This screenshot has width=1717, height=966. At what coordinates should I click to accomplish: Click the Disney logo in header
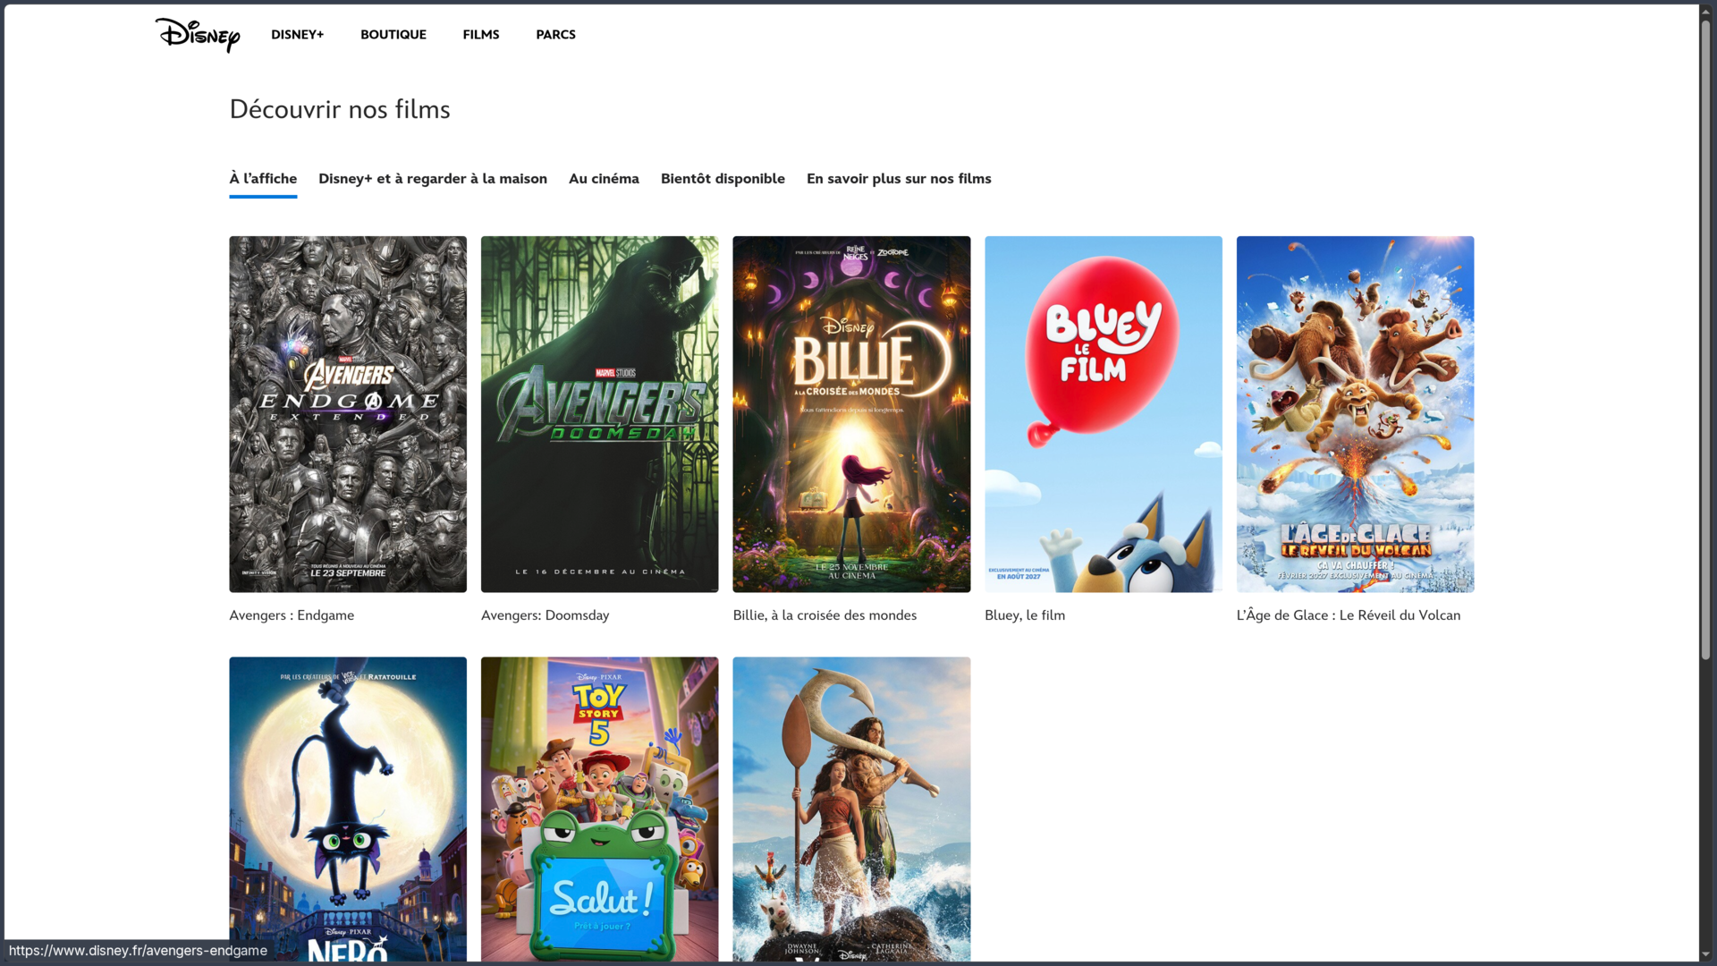tap(198, 35)
